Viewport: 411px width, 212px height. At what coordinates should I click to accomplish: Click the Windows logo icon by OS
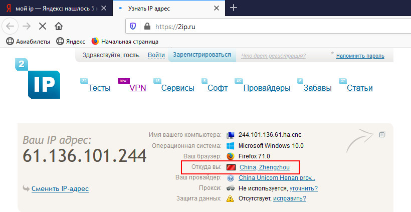point(231,146)
